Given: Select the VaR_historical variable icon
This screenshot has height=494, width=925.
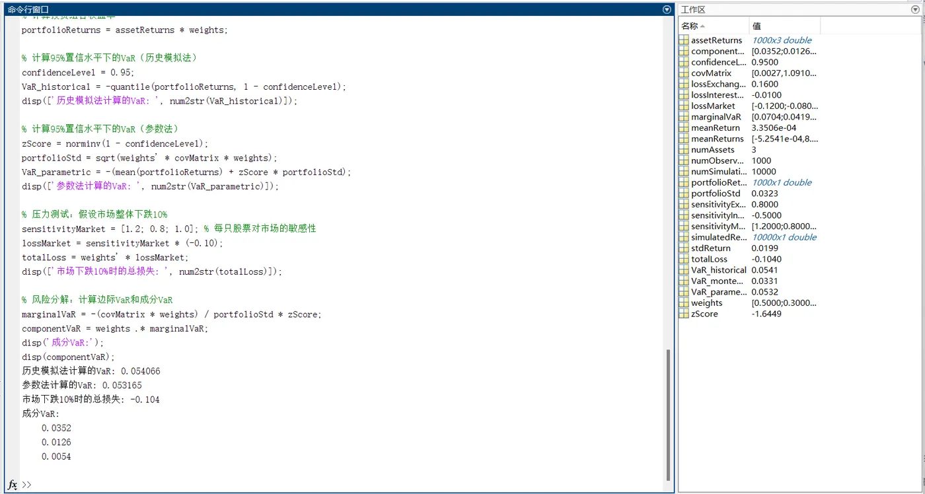Looking at the screenshot, I should click(x=684, y=270).
